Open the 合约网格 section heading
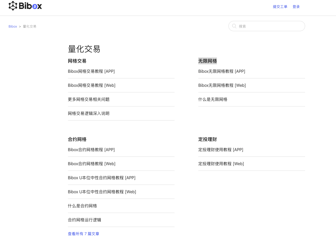 [77, 139]
